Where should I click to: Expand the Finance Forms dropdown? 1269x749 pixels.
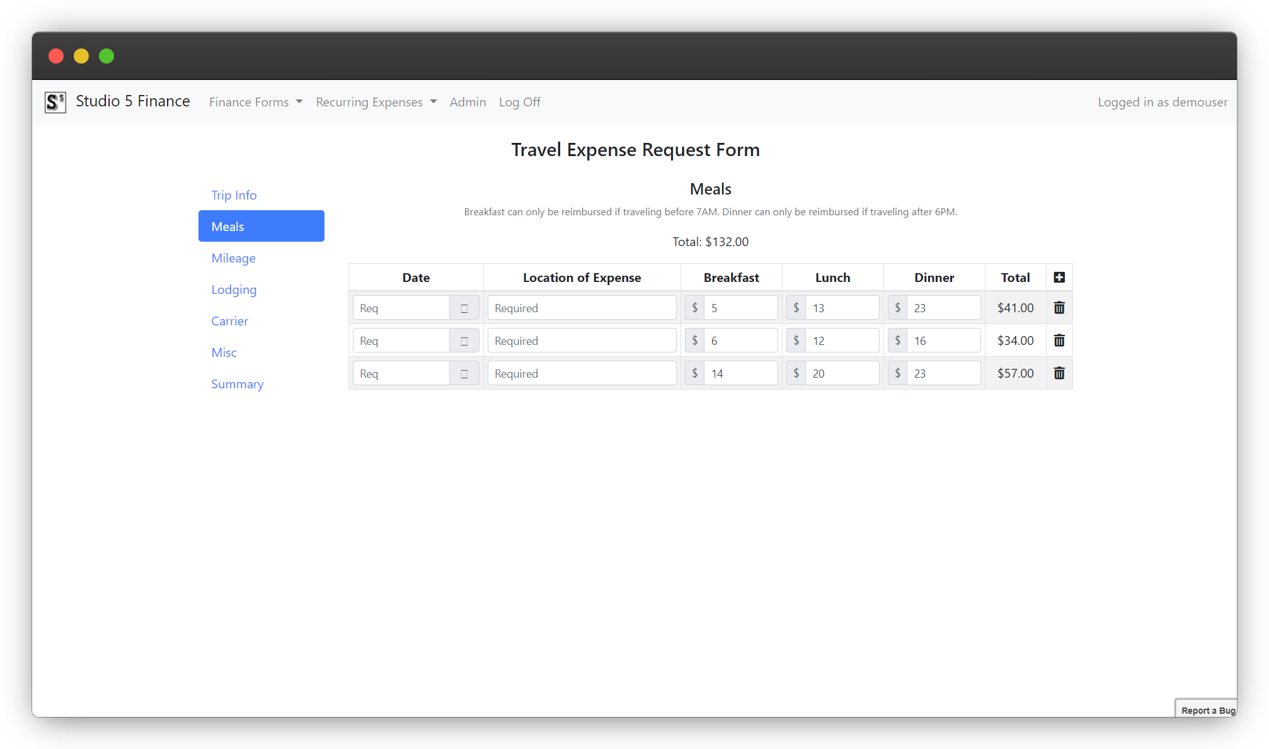(256, 102)
